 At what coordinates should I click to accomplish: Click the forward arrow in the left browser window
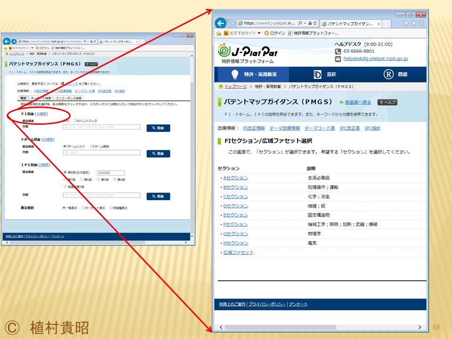pos(14,41)
